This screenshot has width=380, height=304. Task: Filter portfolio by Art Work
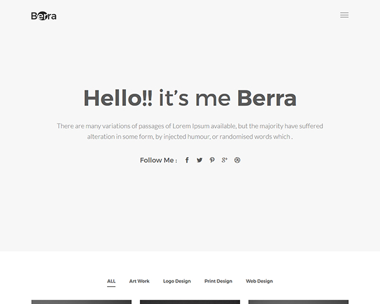click(139, 281)
